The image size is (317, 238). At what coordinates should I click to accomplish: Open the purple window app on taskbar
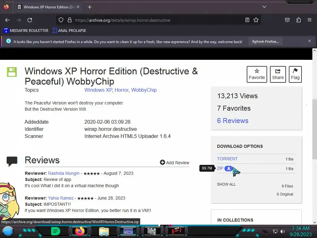128,231
